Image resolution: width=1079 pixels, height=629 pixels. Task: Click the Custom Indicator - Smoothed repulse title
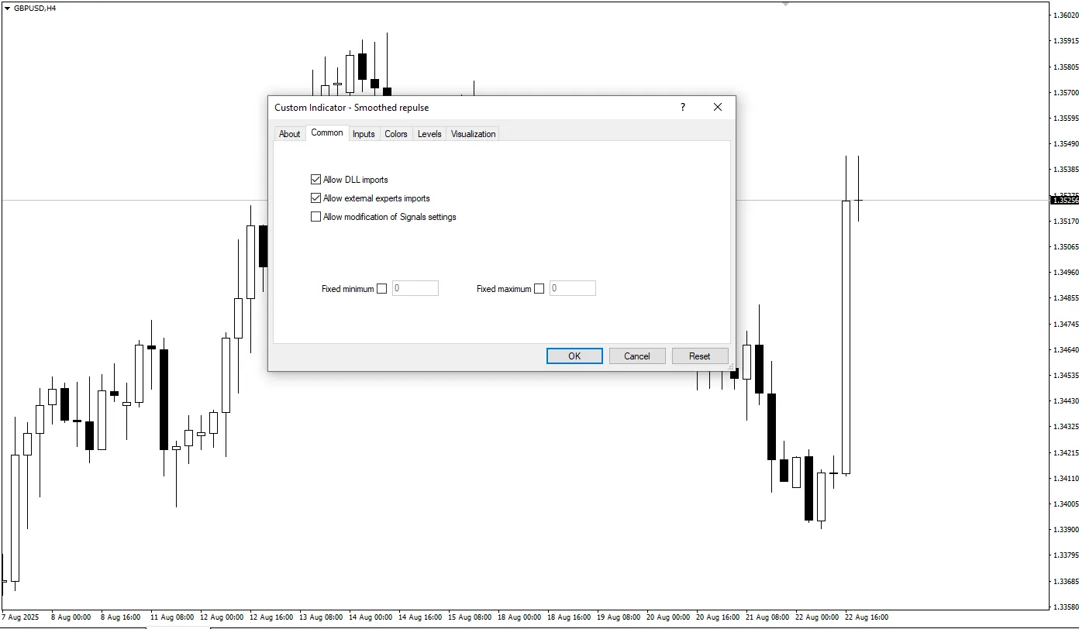pos(351,108)
